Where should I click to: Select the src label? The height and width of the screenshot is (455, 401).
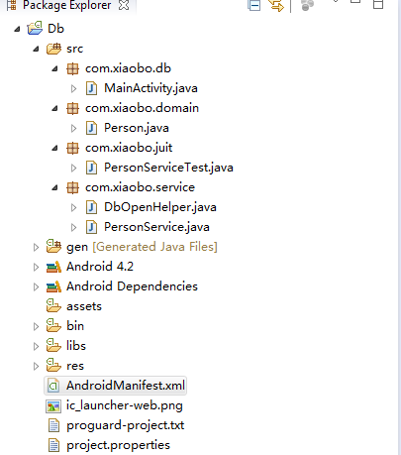click(x=75, y=49)
